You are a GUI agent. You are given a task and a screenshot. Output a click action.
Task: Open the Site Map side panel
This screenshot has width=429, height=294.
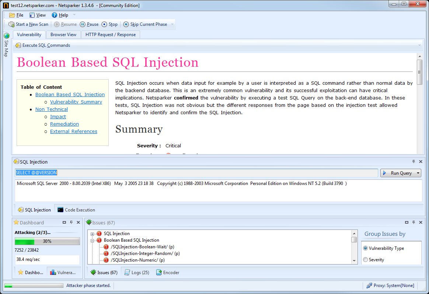(x=6, y=45)
